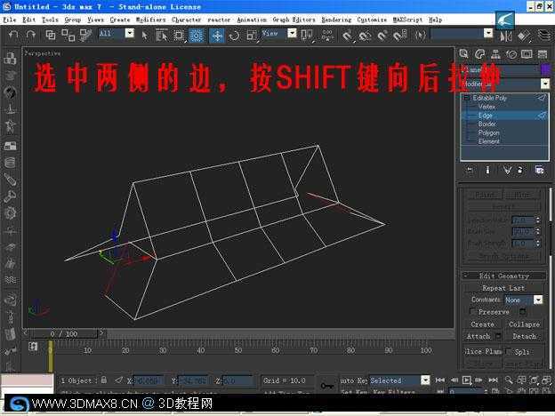Open Configure Modifier Sets icon

point(539,170)
